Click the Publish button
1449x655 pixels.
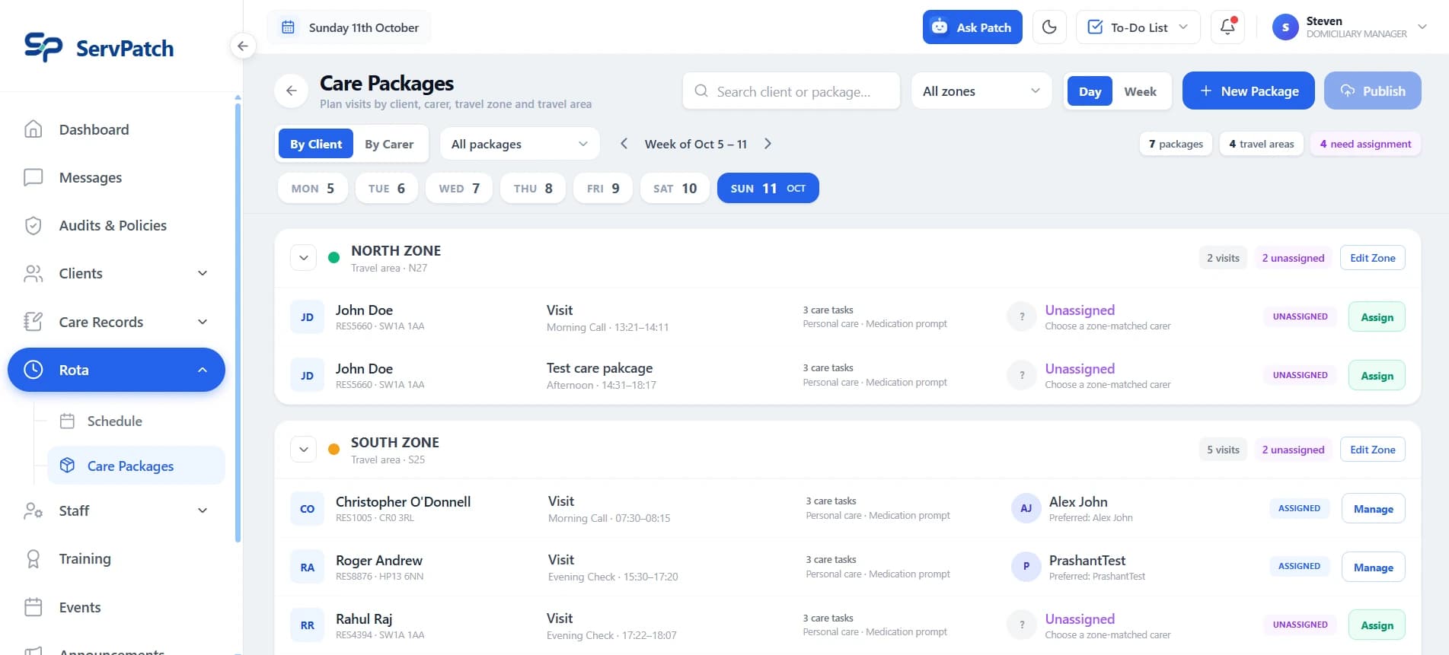1373,91
